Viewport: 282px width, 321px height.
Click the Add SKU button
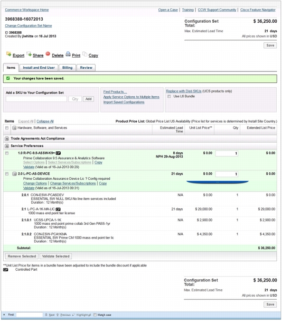pyautogui.click(x=88, y=99)
